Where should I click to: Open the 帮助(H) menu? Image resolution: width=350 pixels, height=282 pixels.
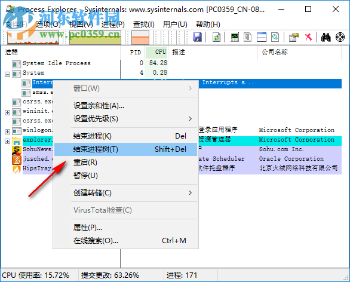pos(208,24)
